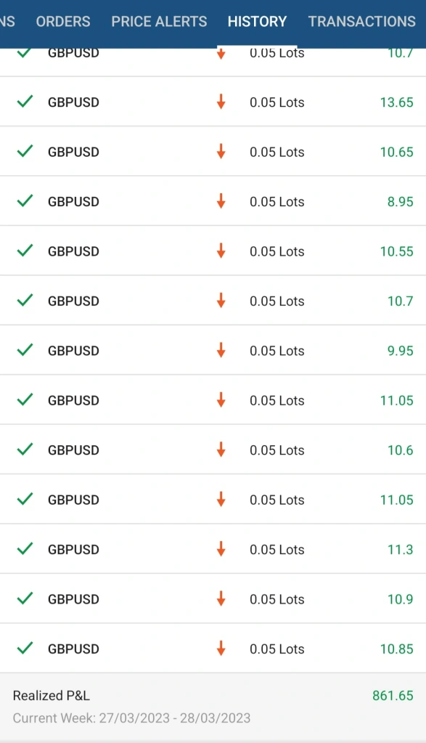Image resolution: width=426 pixels, height=743 pixels.
Task: Open the GBPUSD trade with profit 8.95
Action: (213, 201)
